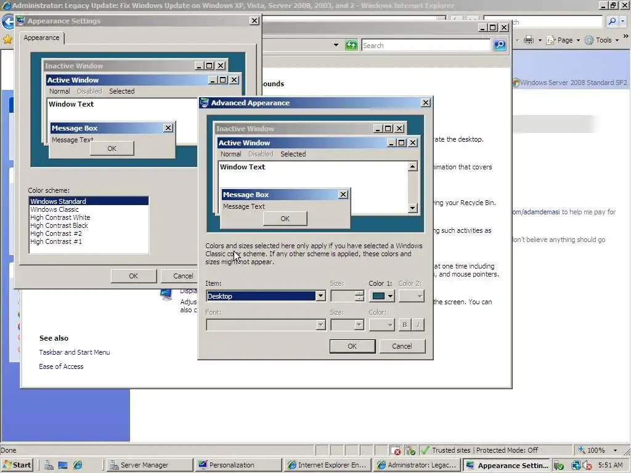Select the Appearance tab

(x=41, y=38)
